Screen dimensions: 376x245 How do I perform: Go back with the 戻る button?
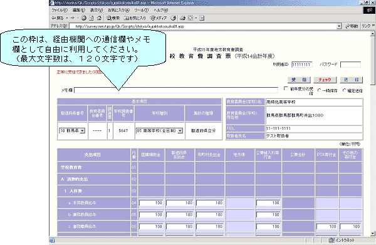pos(58,18)
